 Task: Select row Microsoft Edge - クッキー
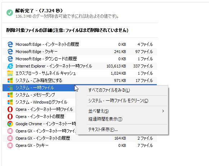pos(80,52)
